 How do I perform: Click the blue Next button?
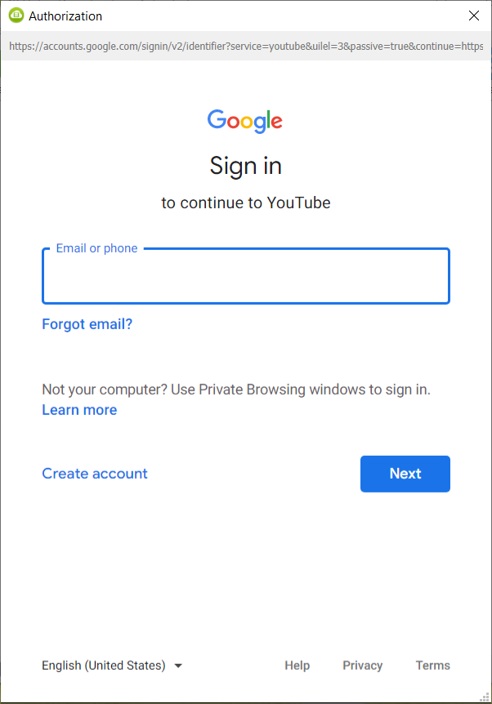pos(405,474)
